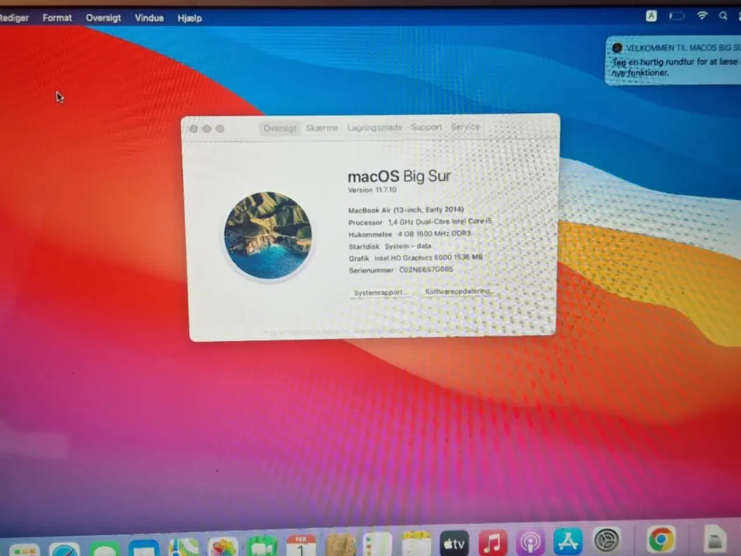Open the disk item at Dock's right end
Image resolution: width=741 pixels, height=556 pixels.
point(715,539)
